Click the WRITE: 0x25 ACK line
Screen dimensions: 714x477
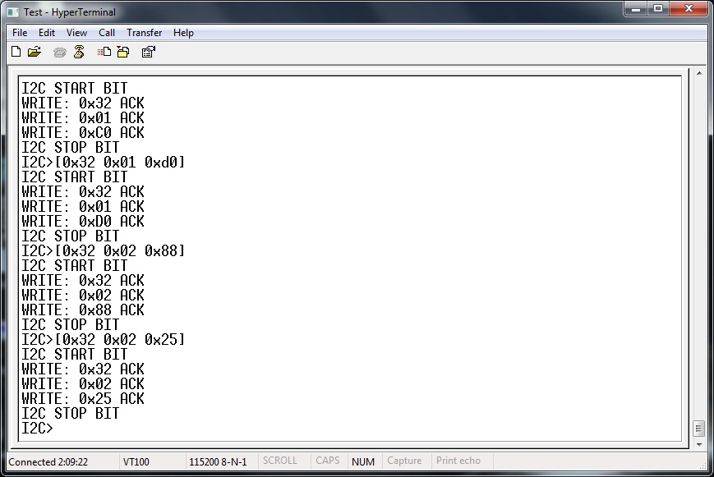[83, 399]
